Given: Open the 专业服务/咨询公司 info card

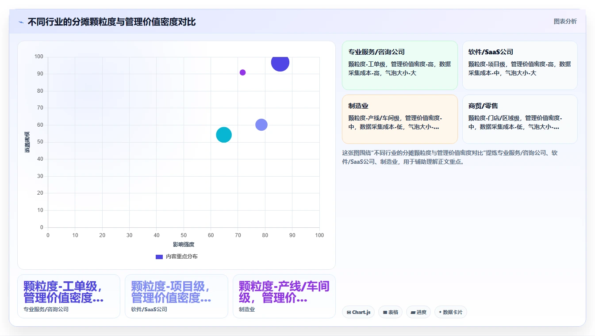Looking at the screenshot, I should click(x=399, y=65).
